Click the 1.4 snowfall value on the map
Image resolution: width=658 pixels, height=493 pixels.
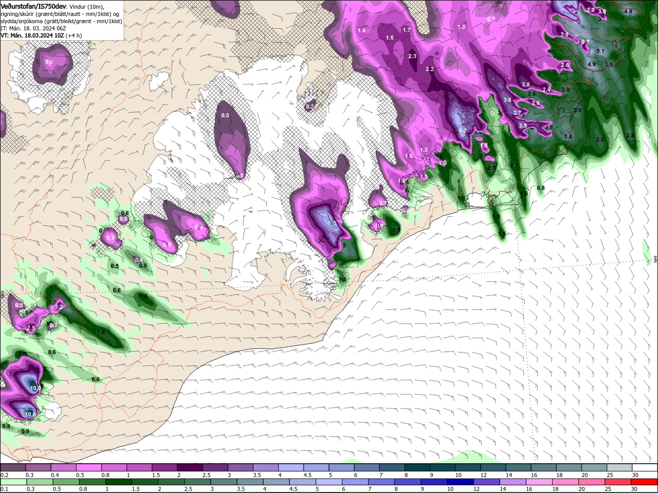coord(361,31)
